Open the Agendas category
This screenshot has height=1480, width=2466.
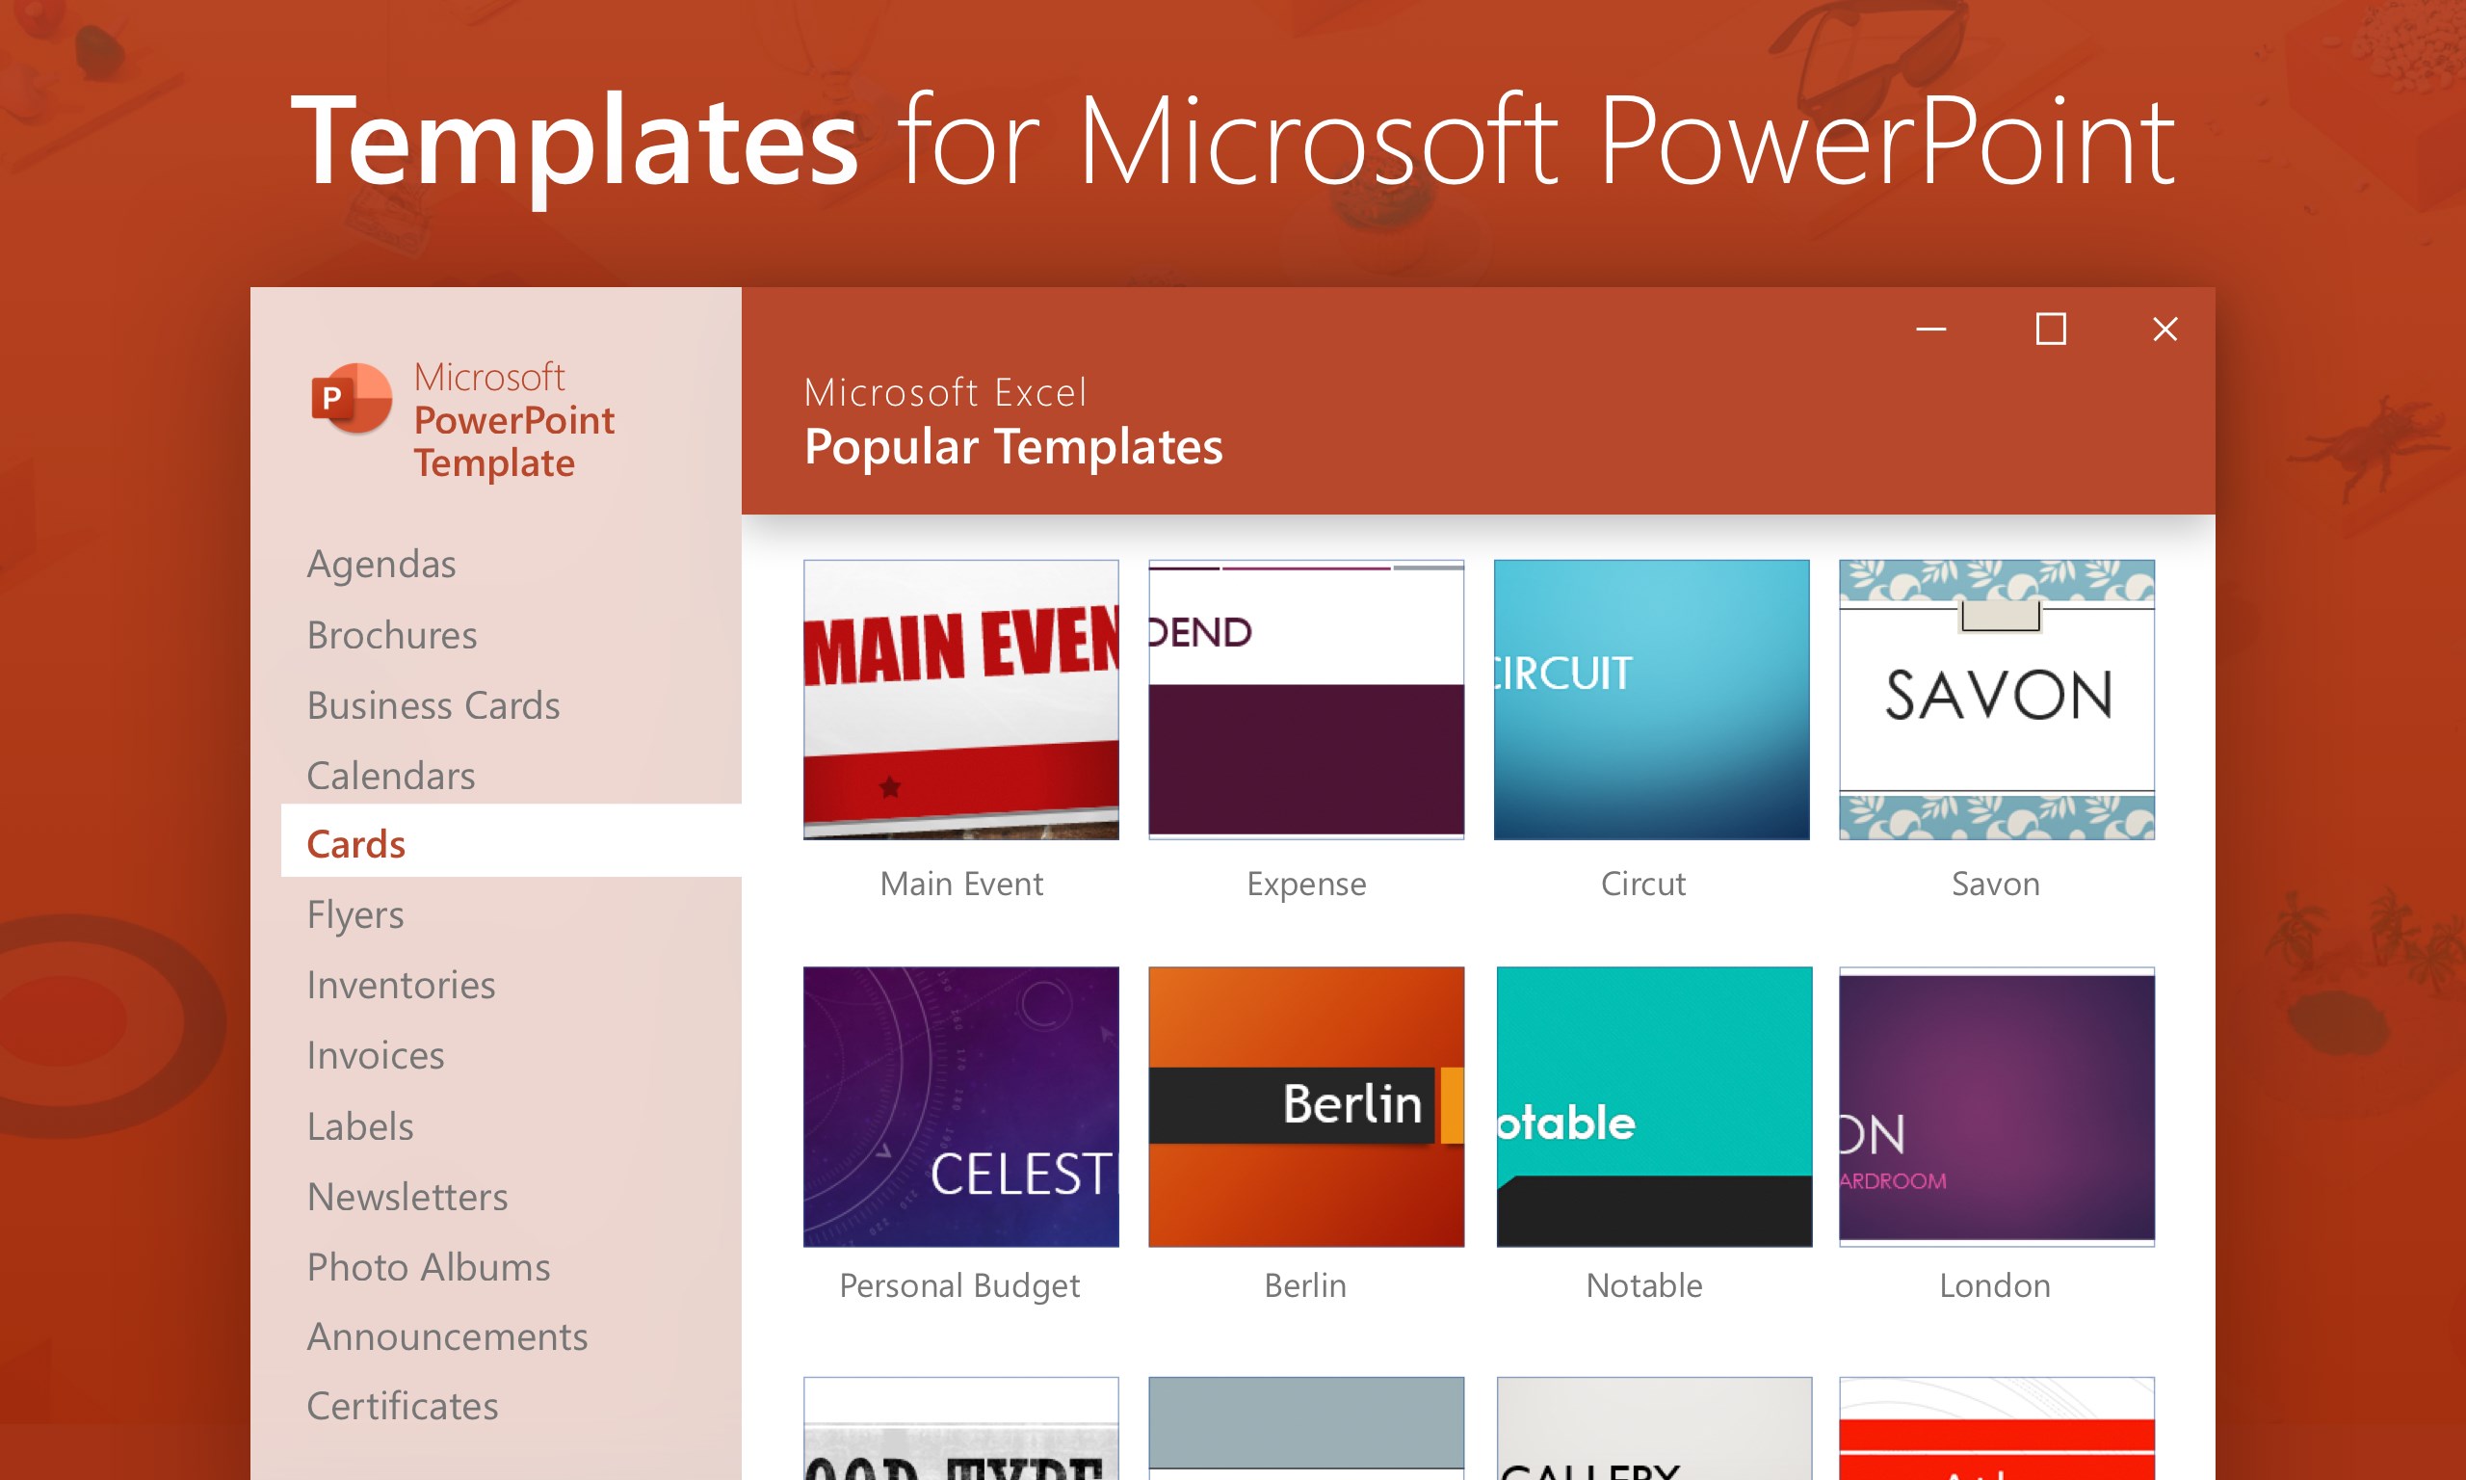380,565
